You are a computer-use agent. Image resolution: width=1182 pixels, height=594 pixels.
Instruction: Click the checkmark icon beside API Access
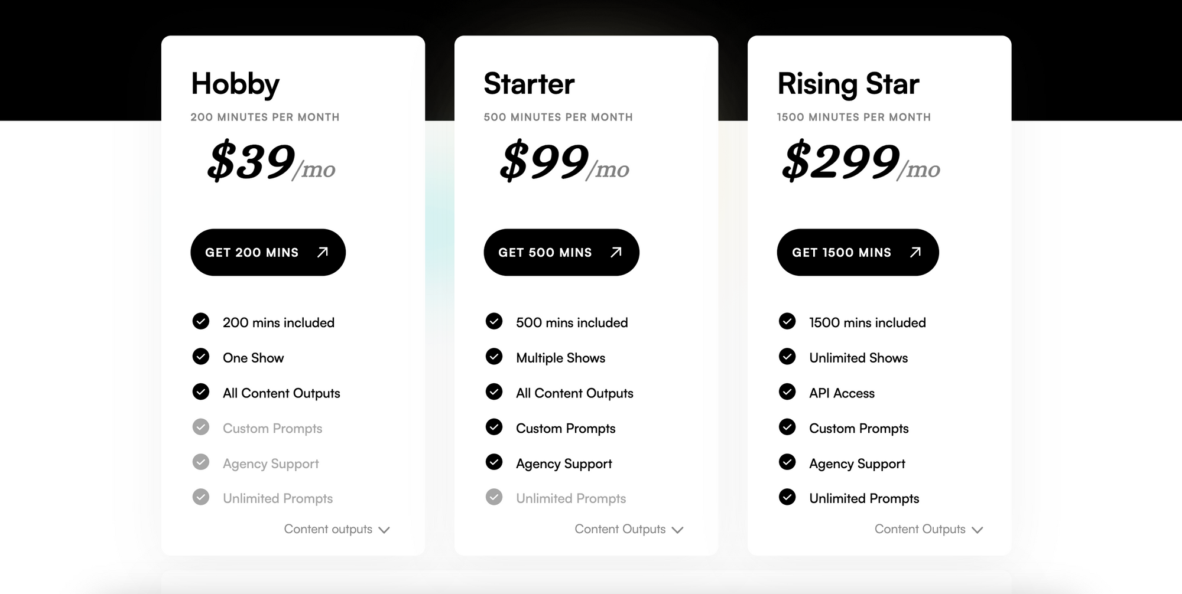[787, 391]
